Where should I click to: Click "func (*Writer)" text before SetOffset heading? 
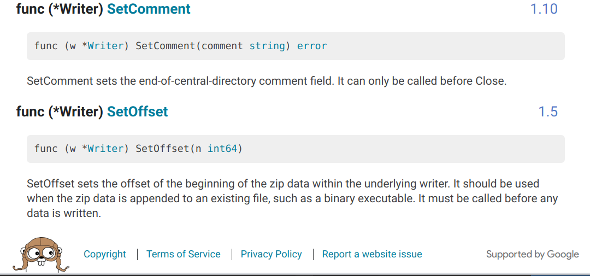click(x=60, y=112)
